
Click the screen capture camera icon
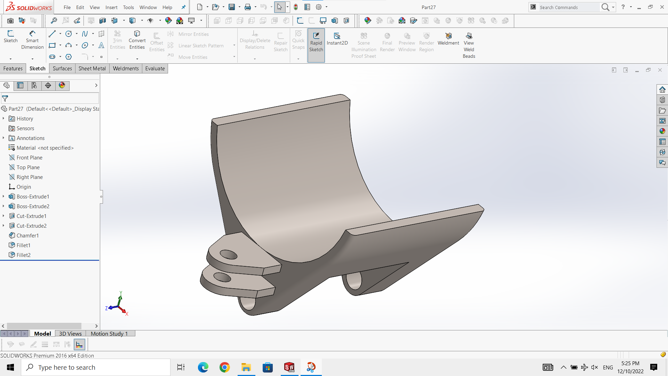tap(10, 21)
